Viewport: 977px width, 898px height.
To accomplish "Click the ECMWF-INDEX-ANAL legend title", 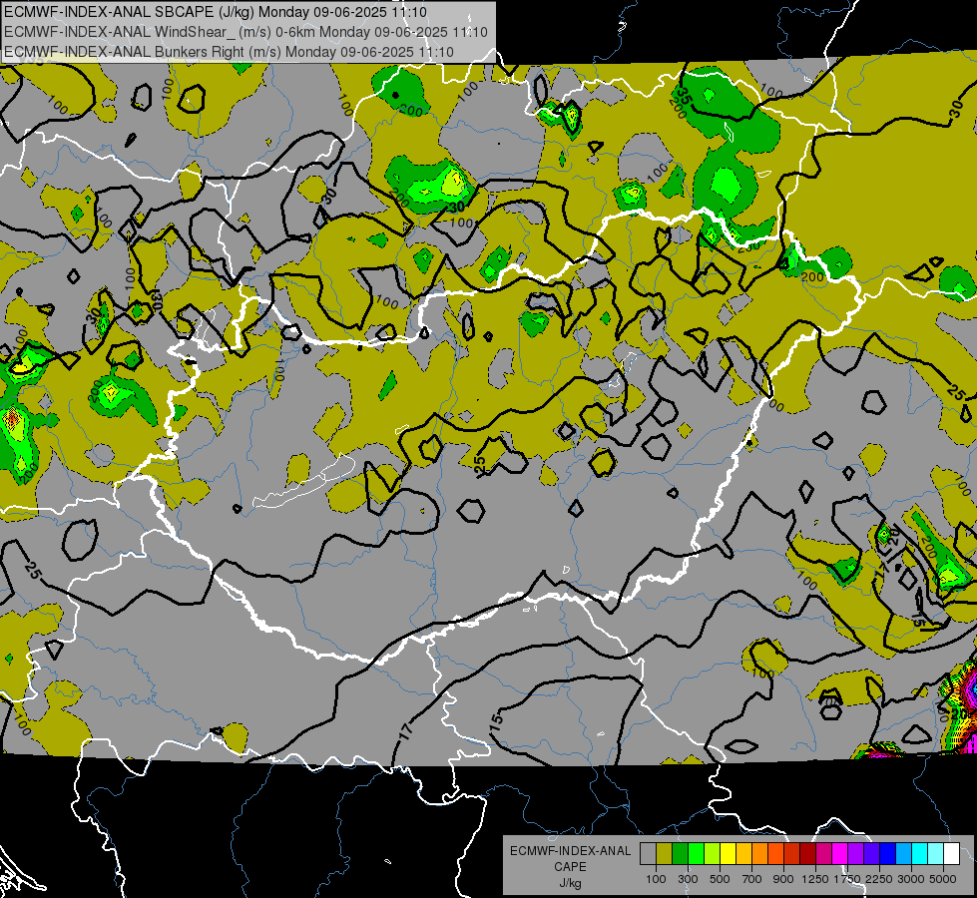I will 571,851.
